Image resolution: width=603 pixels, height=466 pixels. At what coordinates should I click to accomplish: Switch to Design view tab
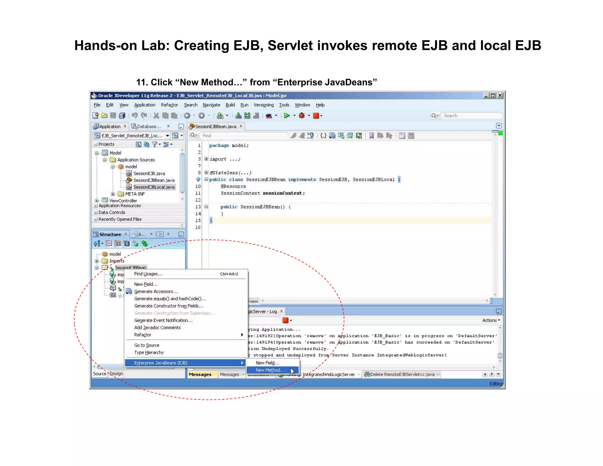point(116,374)
